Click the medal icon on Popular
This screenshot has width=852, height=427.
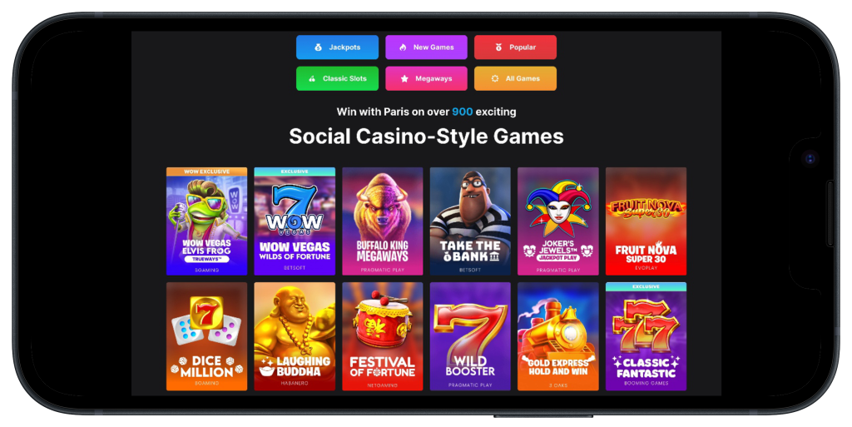pos(498,47)
